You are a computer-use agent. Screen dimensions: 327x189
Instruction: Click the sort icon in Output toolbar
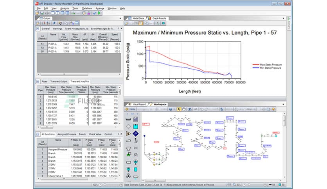(x=48, y=23)
